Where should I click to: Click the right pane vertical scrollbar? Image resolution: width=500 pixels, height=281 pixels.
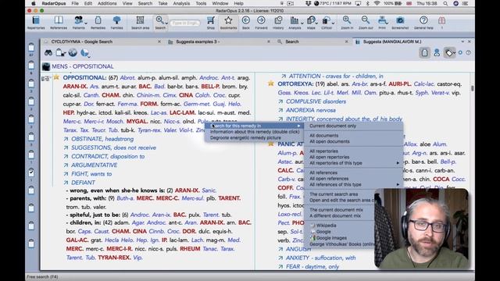tap(472, 88)
